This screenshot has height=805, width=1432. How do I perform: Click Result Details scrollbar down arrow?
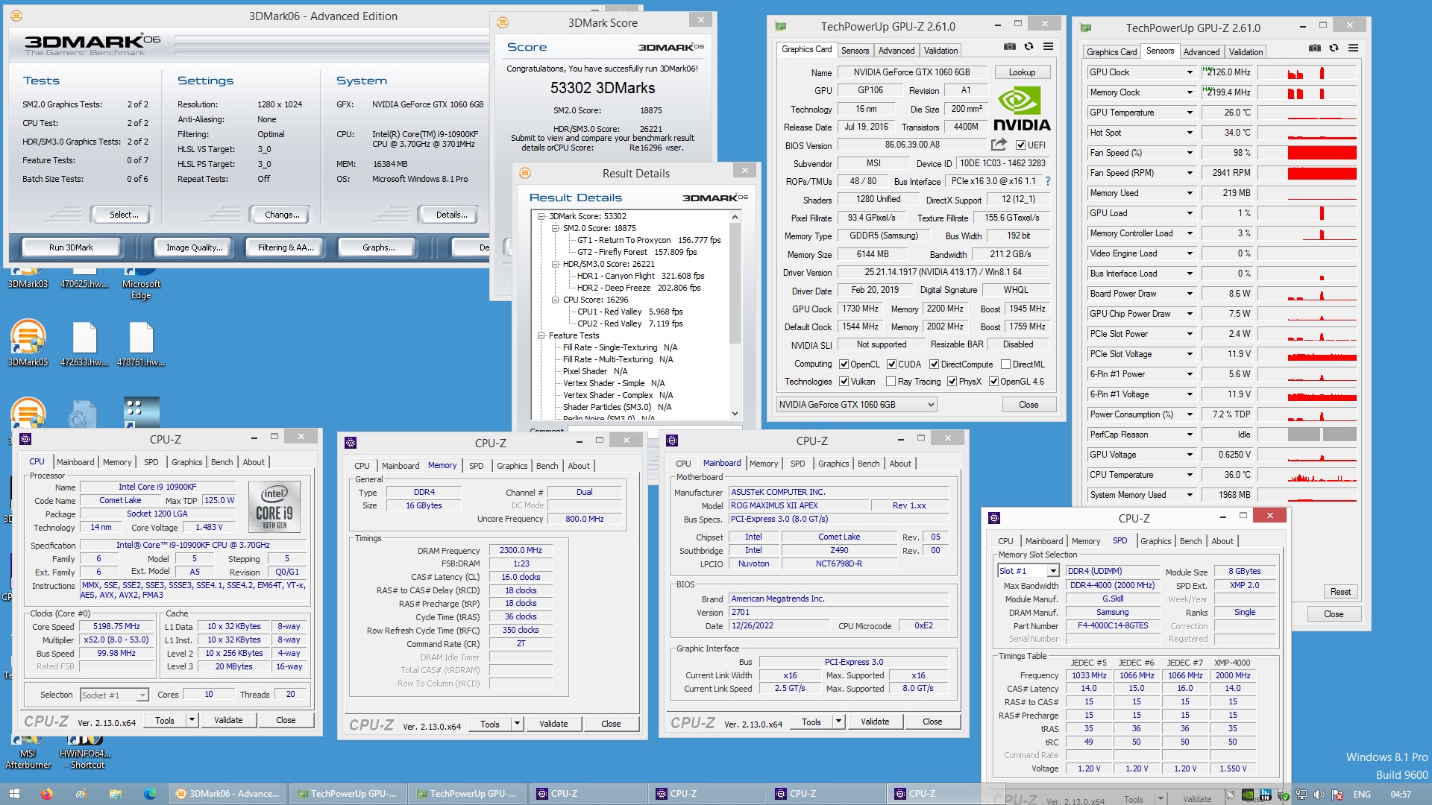pyautogui.click(x=735, y=414)
